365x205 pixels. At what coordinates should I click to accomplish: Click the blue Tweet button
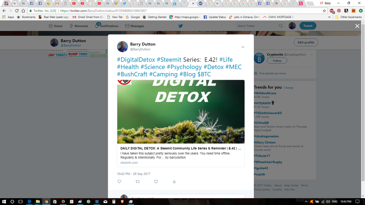point(308,26)
